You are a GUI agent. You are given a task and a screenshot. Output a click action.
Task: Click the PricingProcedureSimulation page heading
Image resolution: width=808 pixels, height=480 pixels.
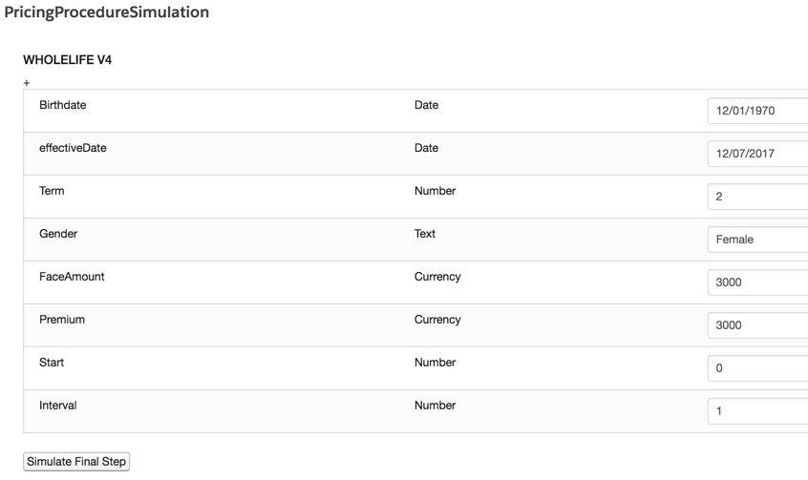(107, 12)
